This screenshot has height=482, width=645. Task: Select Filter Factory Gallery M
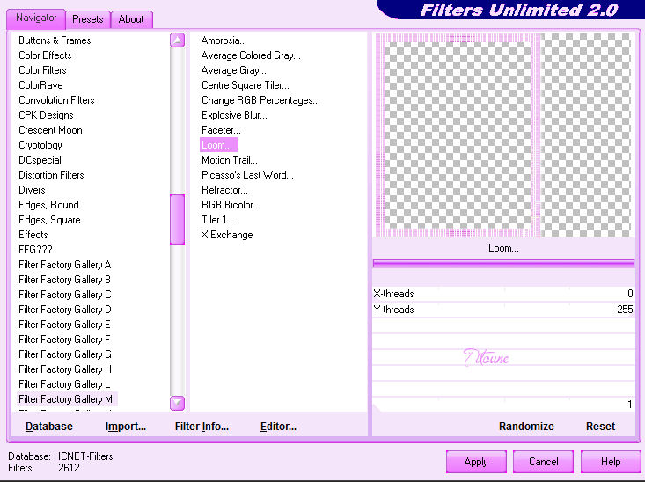tap(65, 399)
